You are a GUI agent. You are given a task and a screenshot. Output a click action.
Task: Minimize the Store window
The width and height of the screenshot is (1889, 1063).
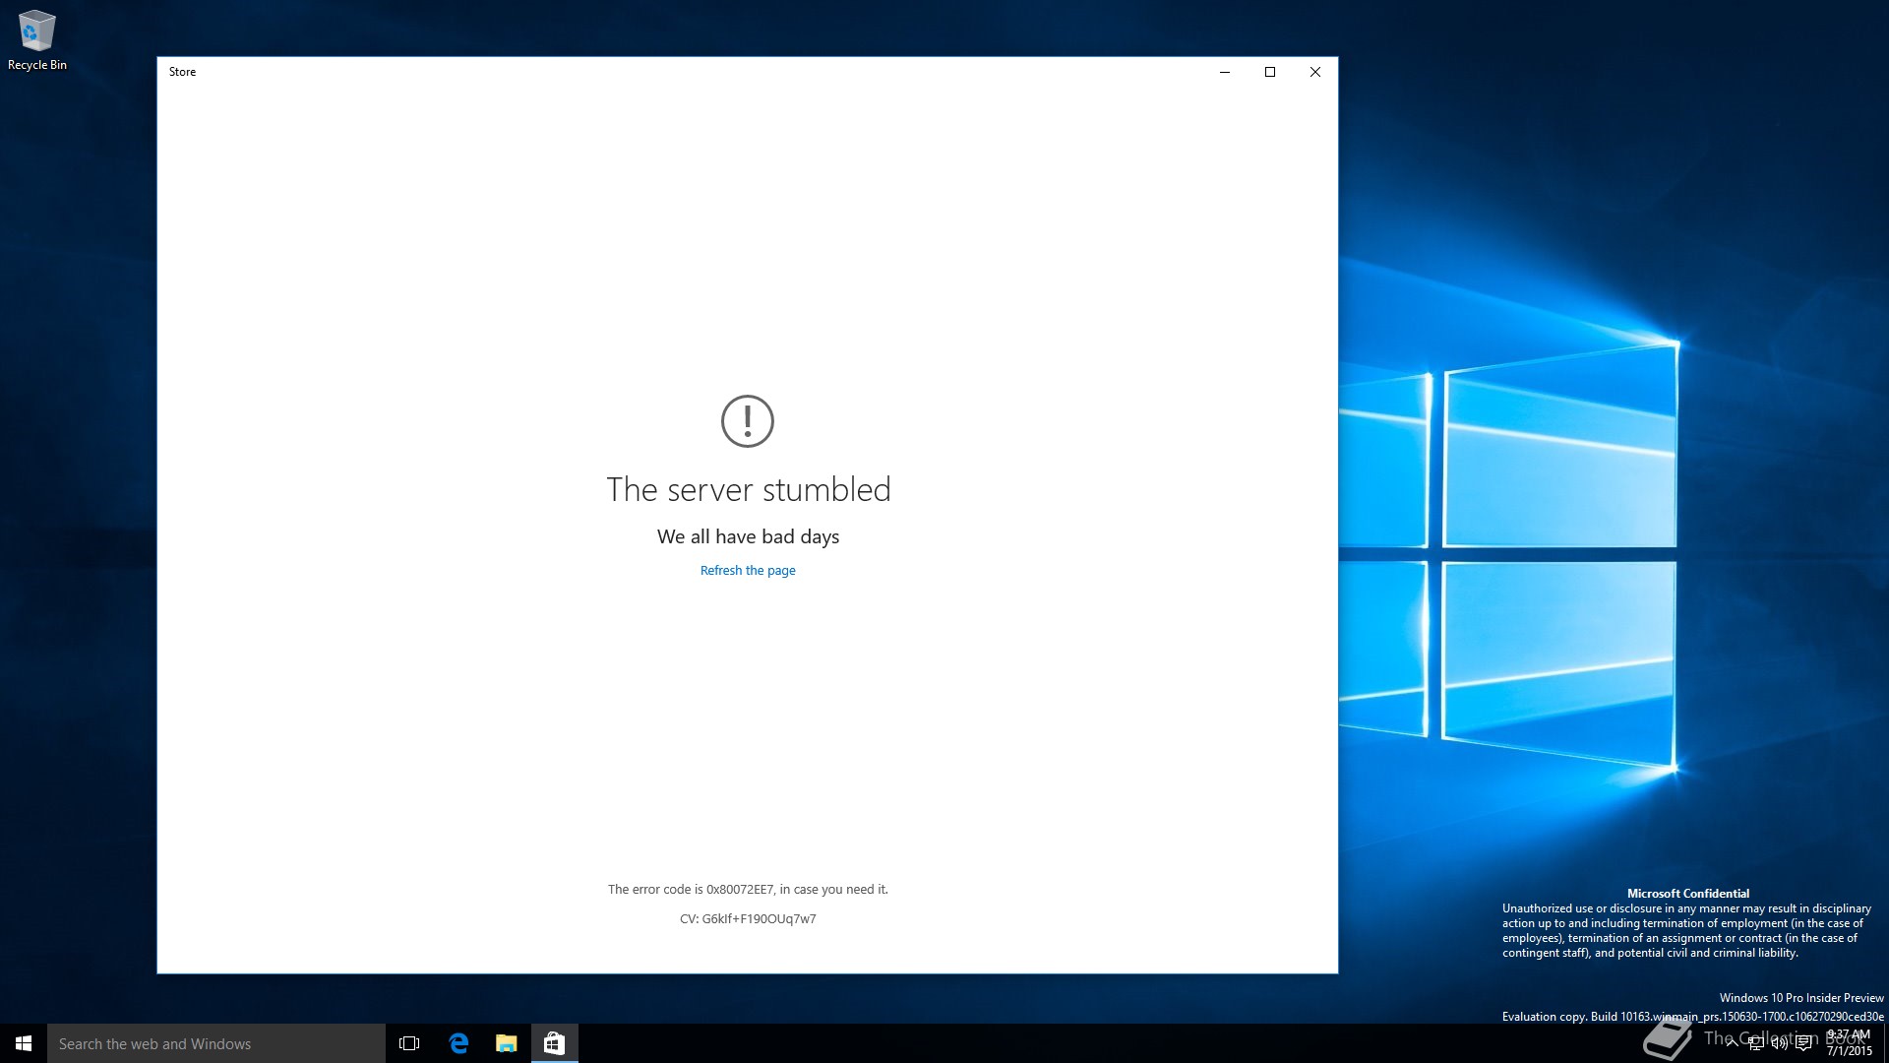[1225, 72]
